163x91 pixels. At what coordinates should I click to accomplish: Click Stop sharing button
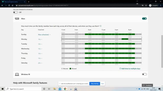tap(94, 84)
